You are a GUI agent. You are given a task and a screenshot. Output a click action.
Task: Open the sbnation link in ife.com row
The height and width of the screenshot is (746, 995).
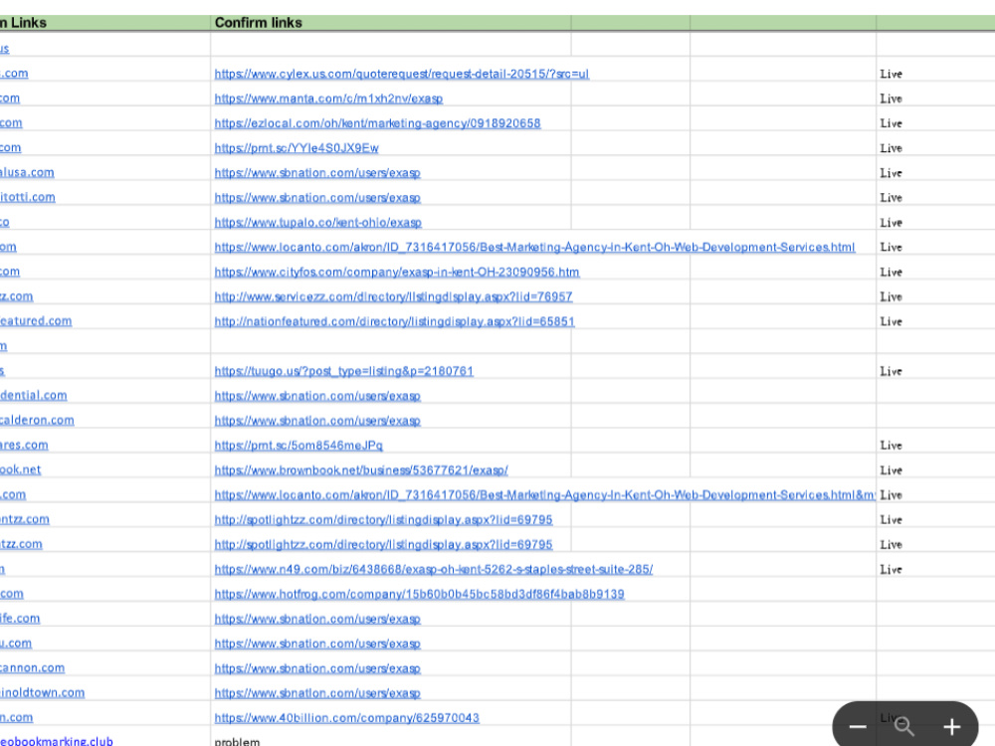317,618
